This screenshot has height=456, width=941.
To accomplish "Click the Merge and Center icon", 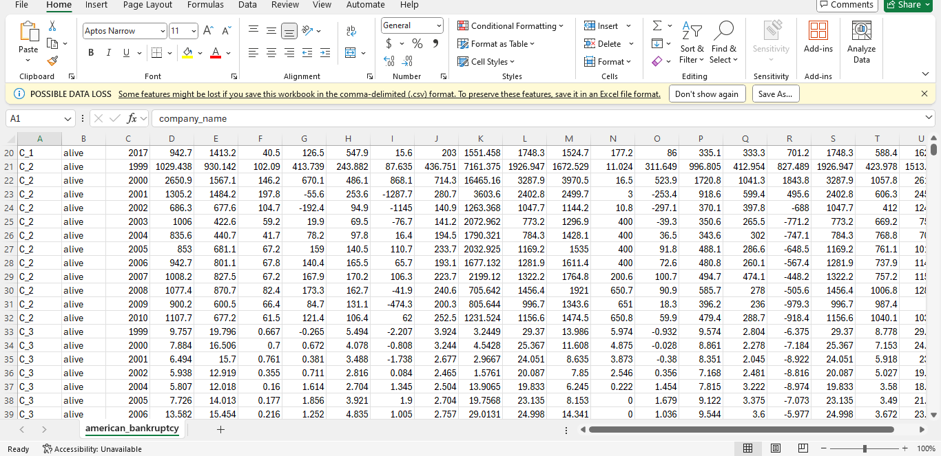I will [351, 53].
